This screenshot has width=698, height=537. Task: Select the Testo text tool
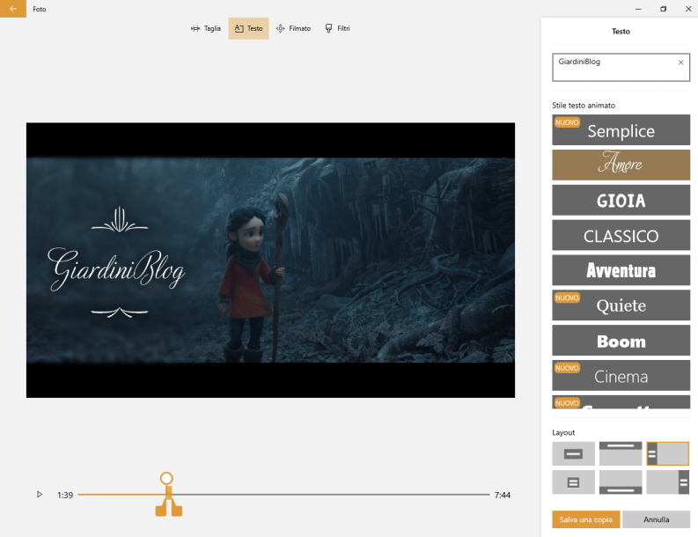point(248,28)
